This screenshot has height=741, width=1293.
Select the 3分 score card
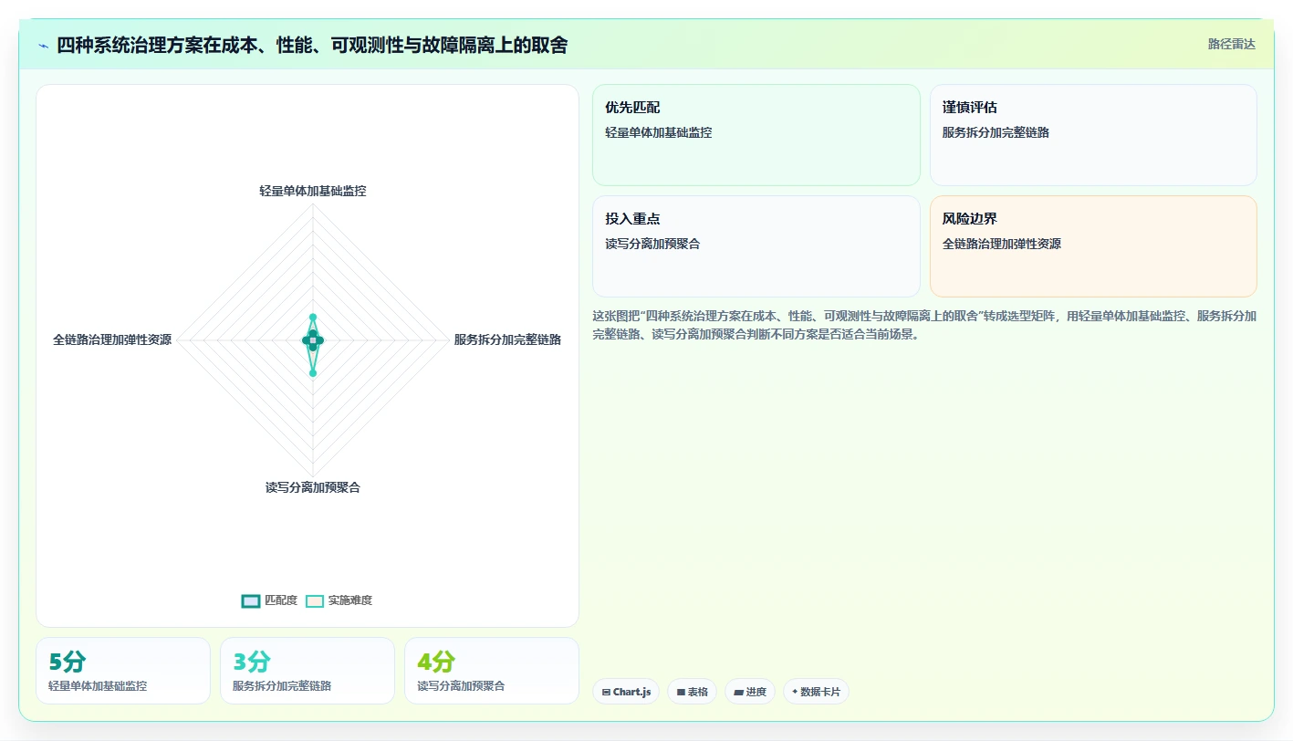click(x=308, y=671)
